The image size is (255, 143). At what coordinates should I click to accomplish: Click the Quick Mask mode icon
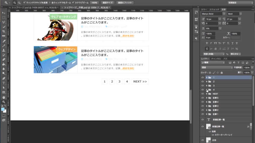(x=4, y=115)
